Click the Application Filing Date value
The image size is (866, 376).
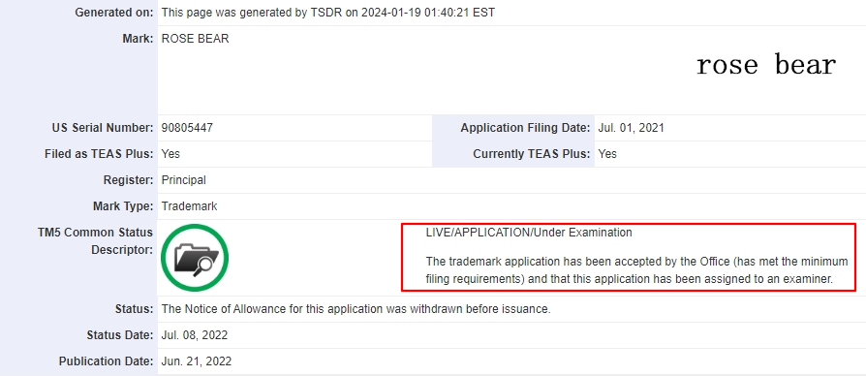pyautogui.click(x=631, y=128)
